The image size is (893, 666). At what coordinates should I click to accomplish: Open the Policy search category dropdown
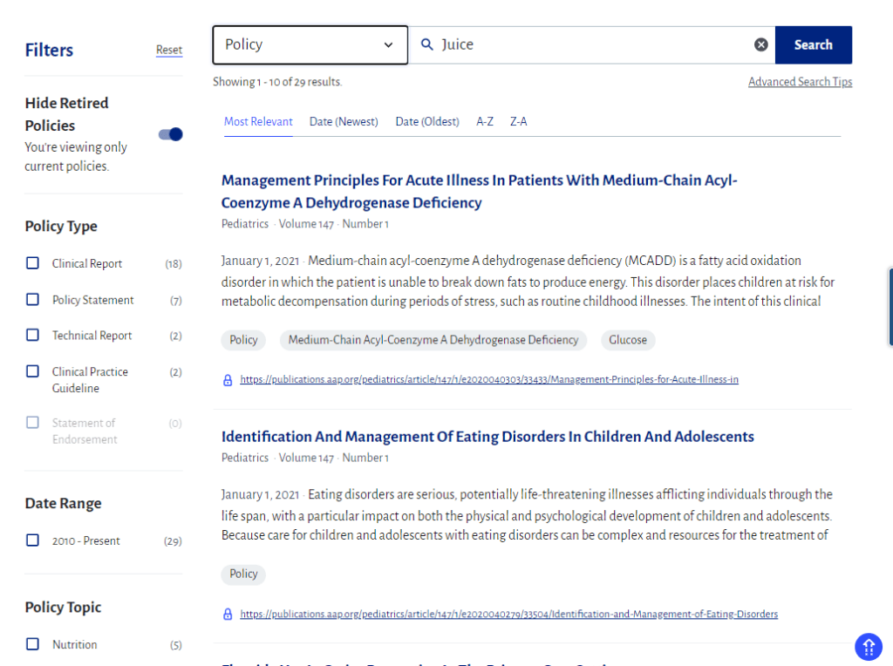pyautogui.click(x=310, y=45)
